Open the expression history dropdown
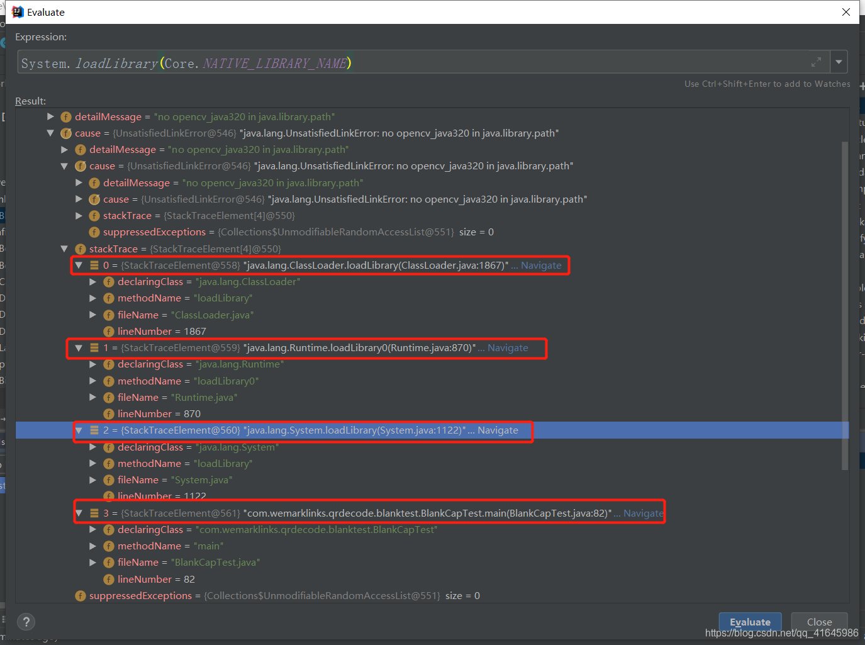This screenshot has width=865, height=645. point(839,61)
